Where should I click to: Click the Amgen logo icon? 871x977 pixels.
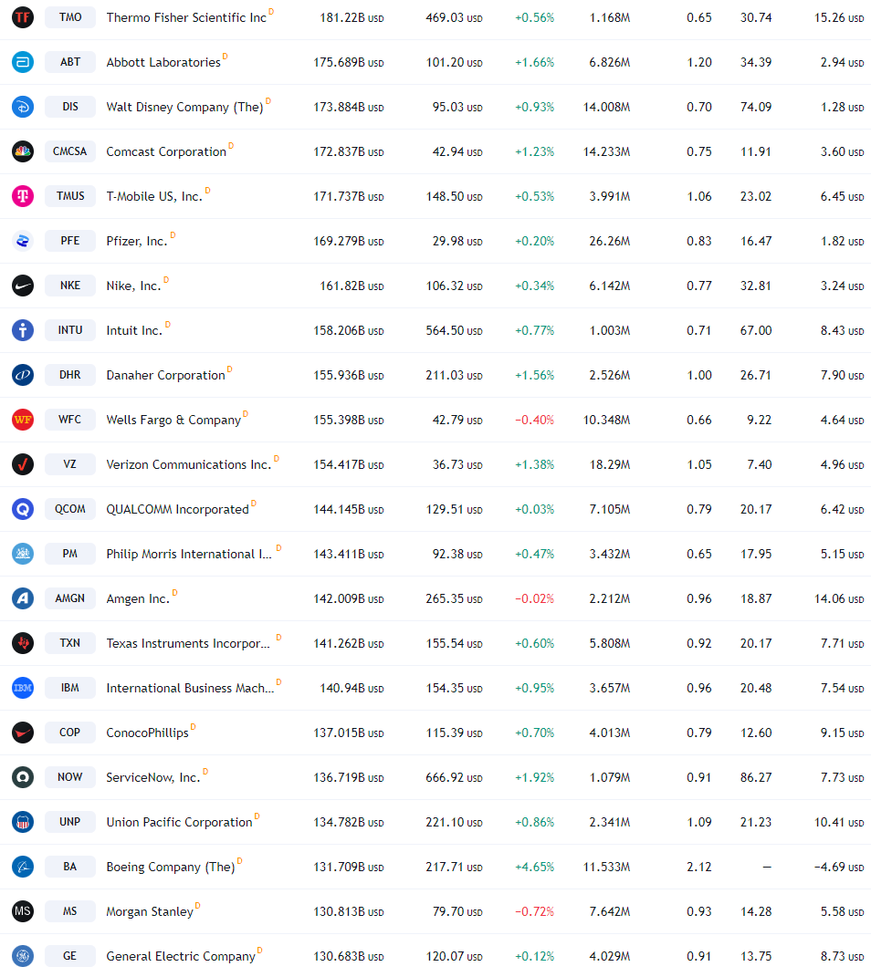(23, 598)
